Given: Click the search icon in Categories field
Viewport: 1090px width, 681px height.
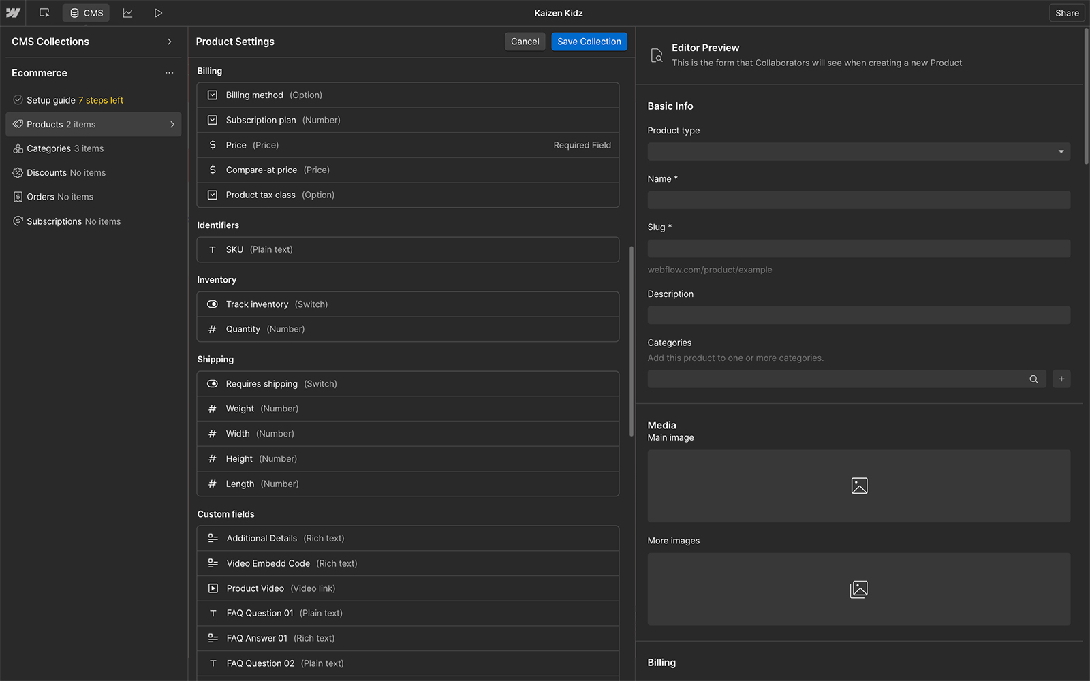Looking at the screenshot, I should pyautogui.click(x=1033, y=379).
